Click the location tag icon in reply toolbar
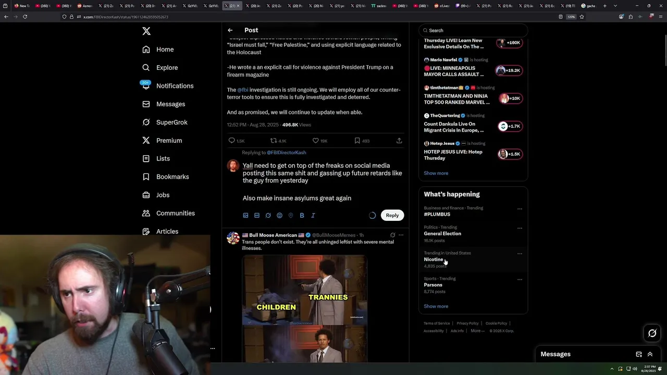This screenshot has width=667, height=375. pos(291,216)
